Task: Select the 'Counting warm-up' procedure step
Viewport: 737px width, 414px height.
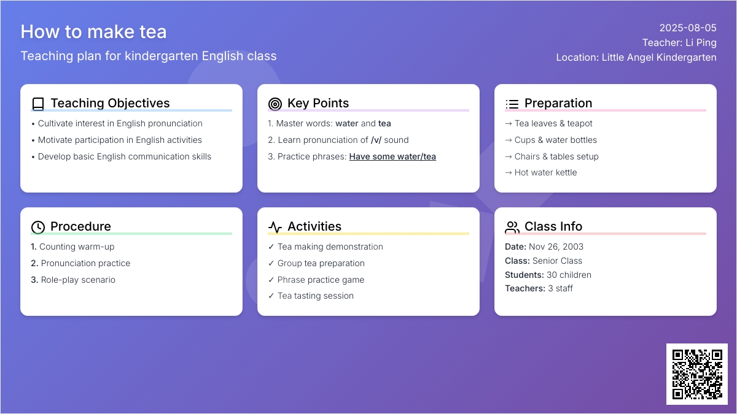Action: pos(72,247)
